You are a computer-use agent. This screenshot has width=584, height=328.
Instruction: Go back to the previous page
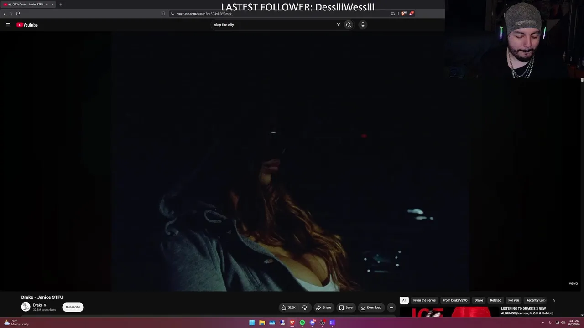coord(5,14)
